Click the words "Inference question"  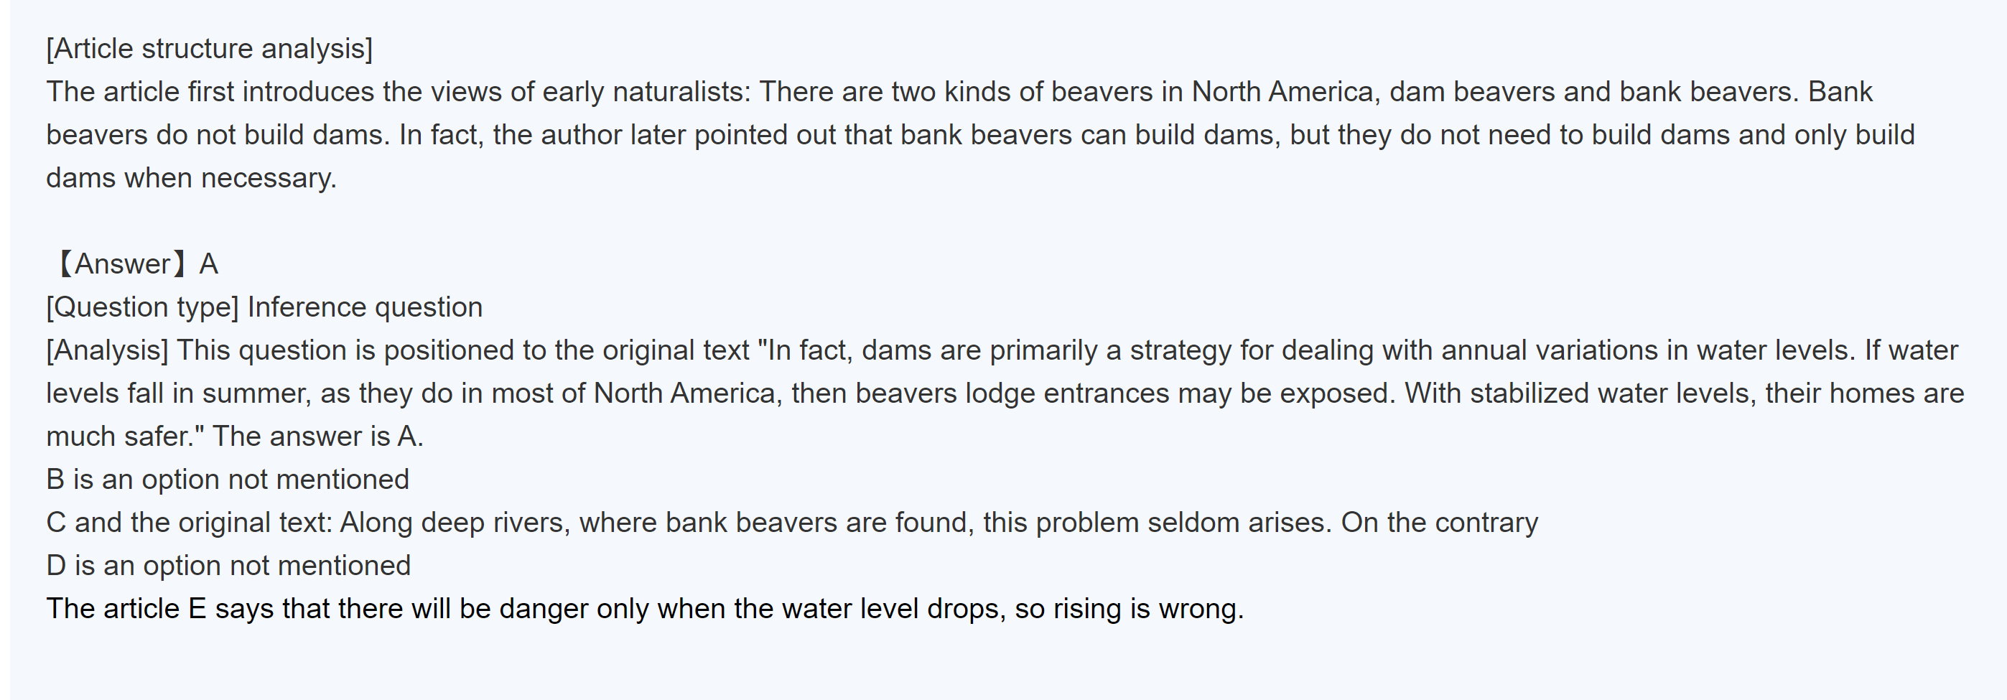point(365,307)
